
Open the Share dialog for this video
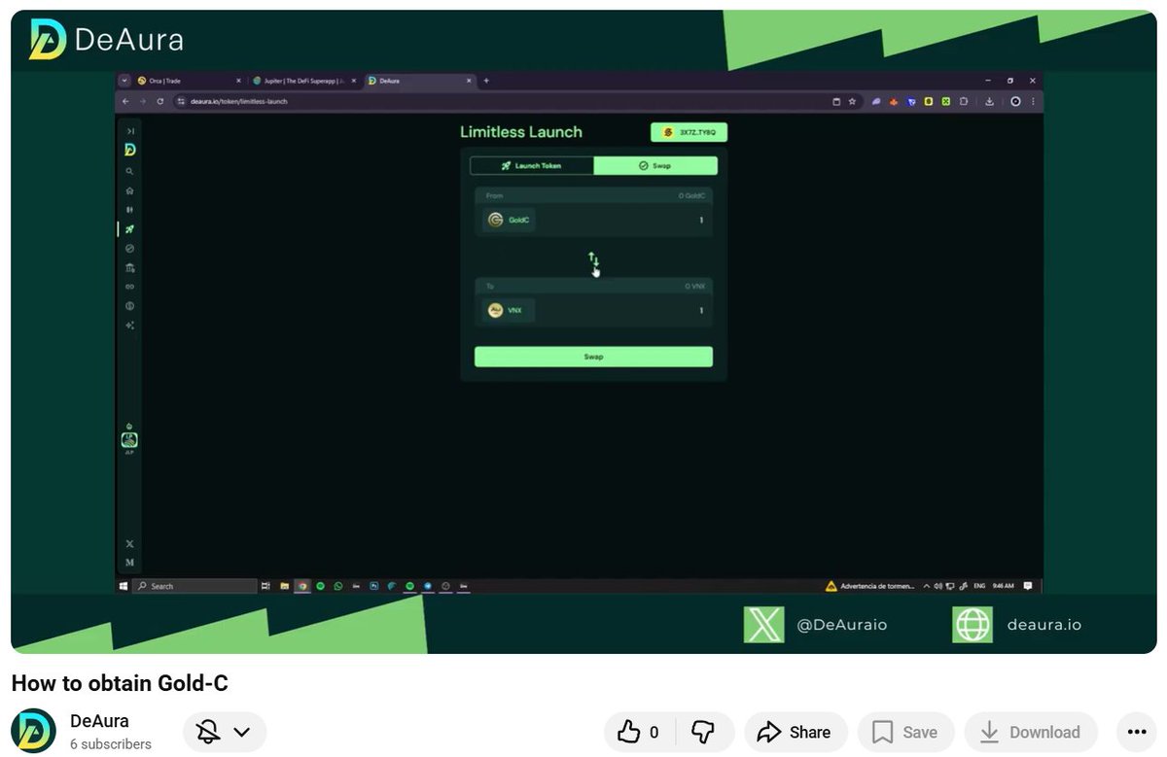(795, 732)
